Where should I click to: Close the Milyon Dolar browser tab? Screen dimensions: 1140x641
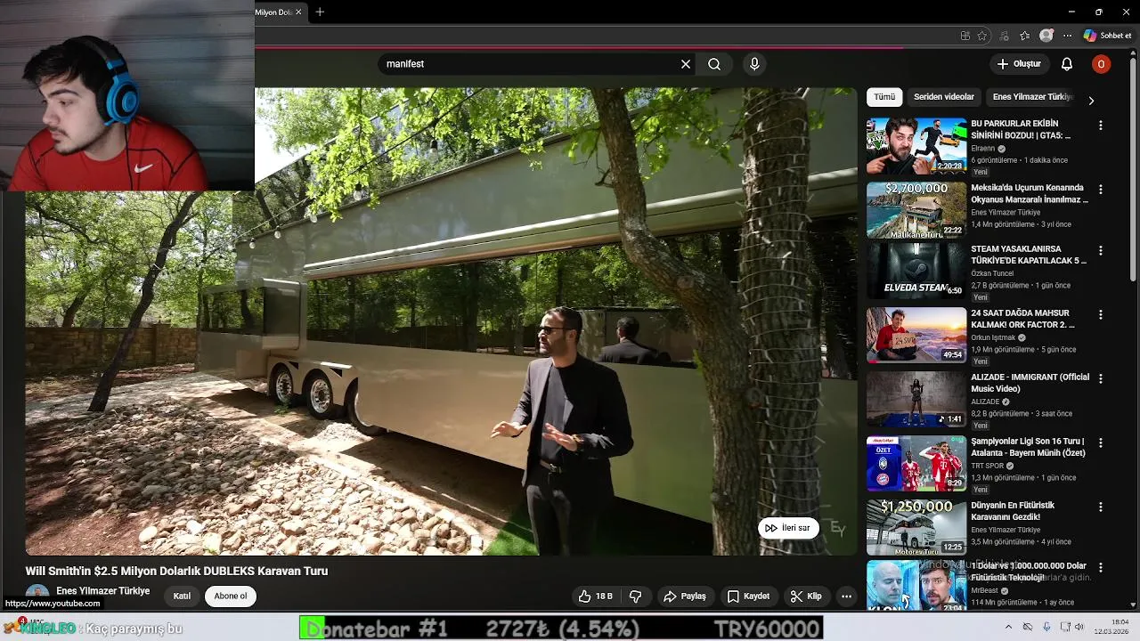298,12
